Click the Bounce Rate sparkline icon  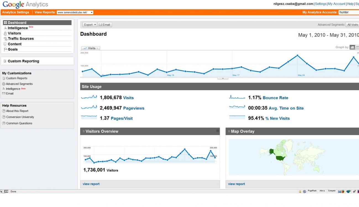point(237,97)
